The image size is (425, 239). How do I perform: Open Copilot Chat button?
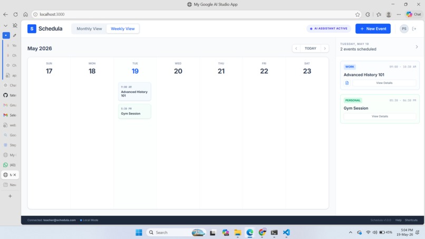pos(413,14)
